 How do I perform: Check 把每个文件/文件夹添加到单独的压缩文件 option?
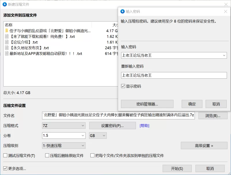pos(92,155)
